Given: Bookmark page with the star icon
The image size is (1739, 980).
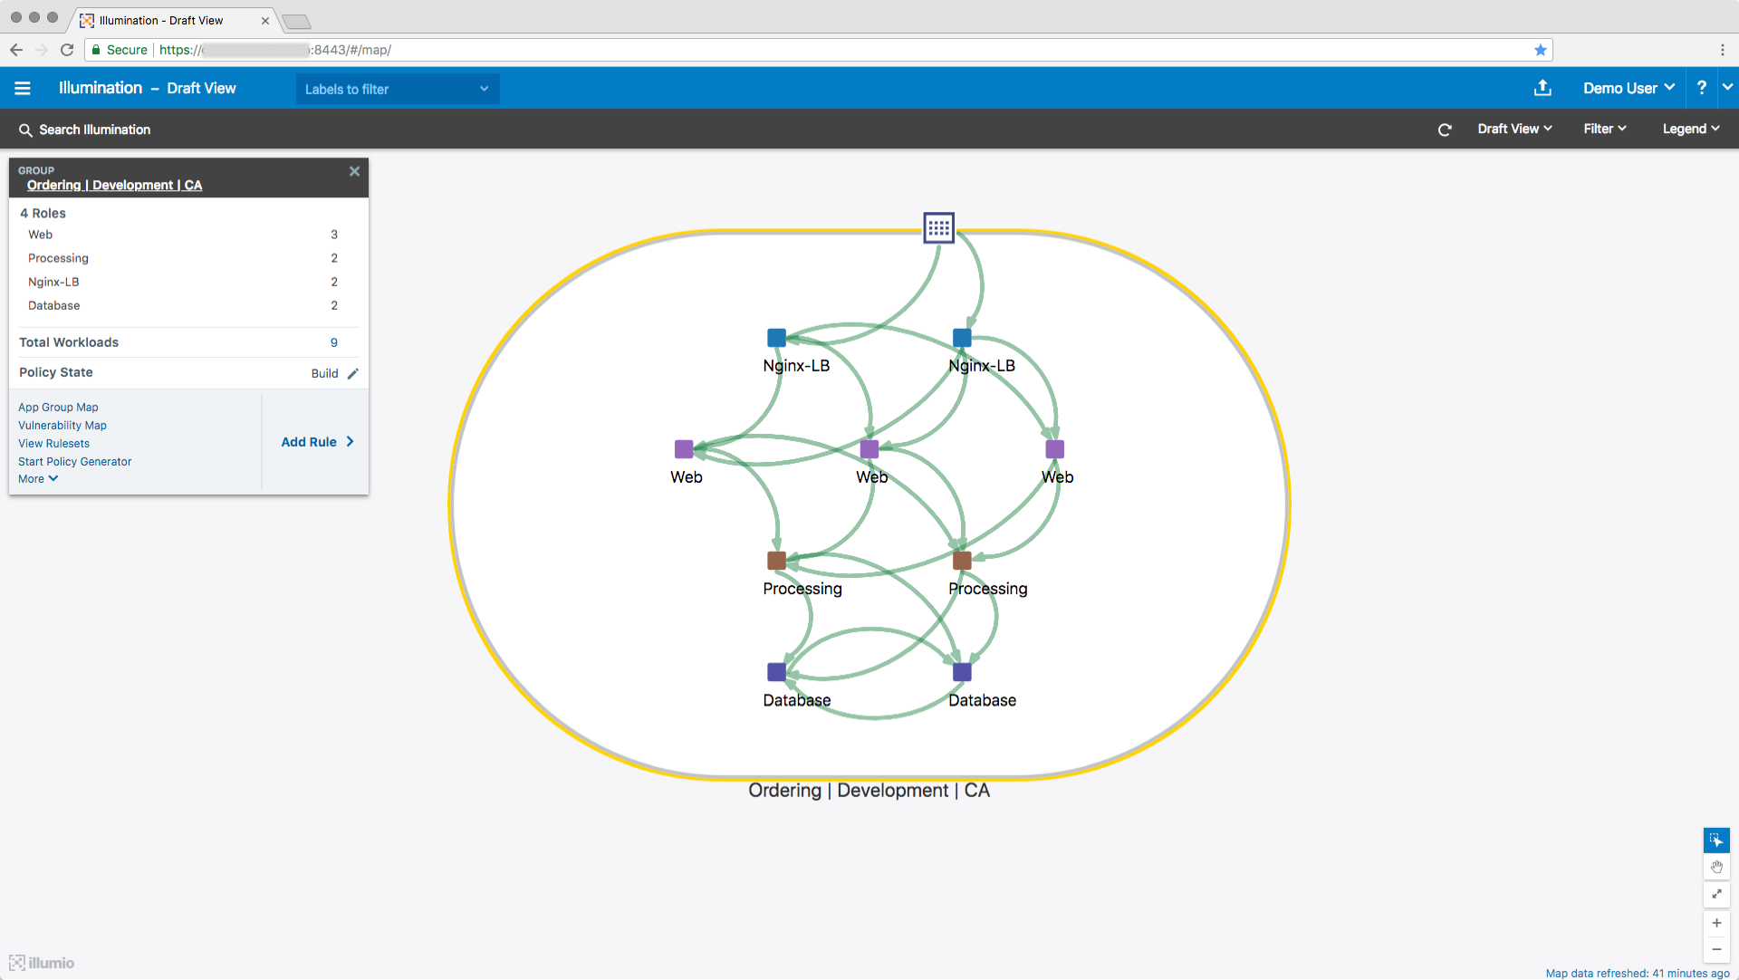Looking at the screenshot, I should coord(1540,50).
